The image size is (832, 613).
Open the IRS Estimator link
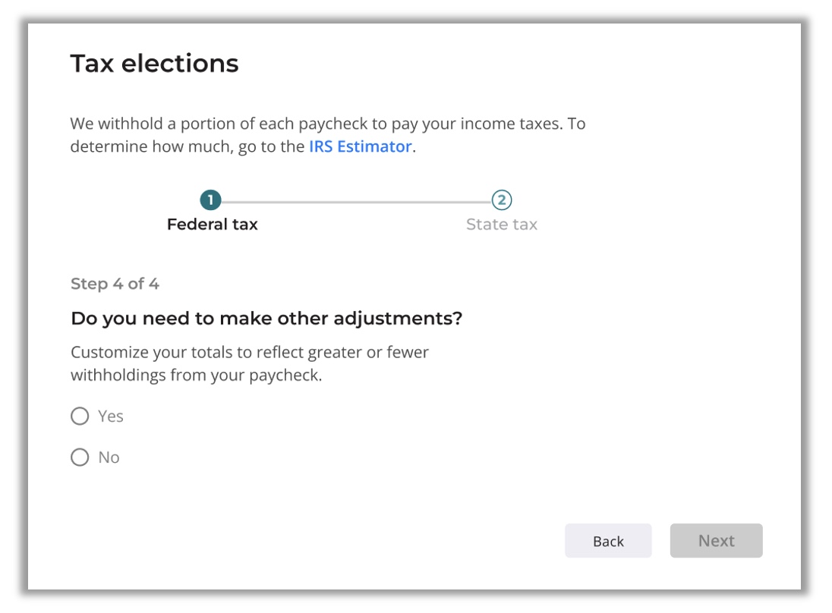pyautogui.click(x=360, y=146)
